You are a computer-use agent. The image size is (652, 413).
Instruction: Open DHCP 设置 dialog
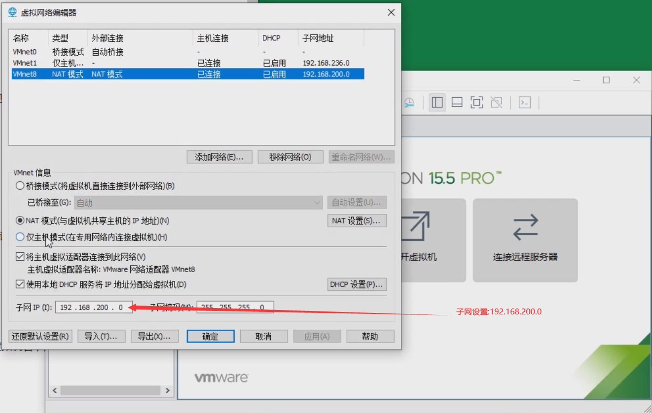pos(357,284)
